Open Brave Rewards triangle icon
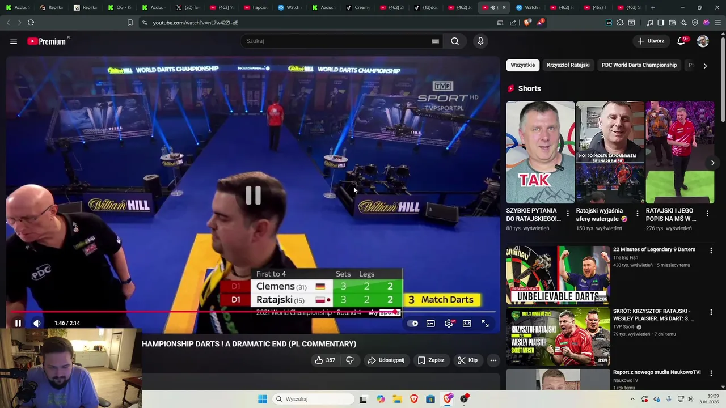This screenshot has width=726, height=408. (x=540, y=23)
